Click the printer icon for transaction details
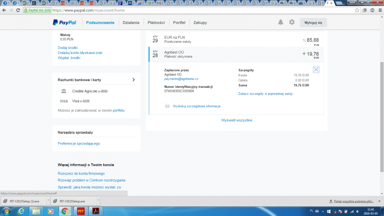This screenshot has height=216, width=384. (x=167, y=106)
